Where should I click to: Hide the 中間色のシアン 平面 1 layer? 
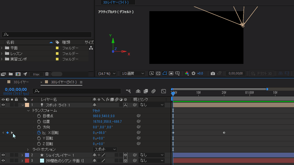pyautogui.click(x=3, y=161)
